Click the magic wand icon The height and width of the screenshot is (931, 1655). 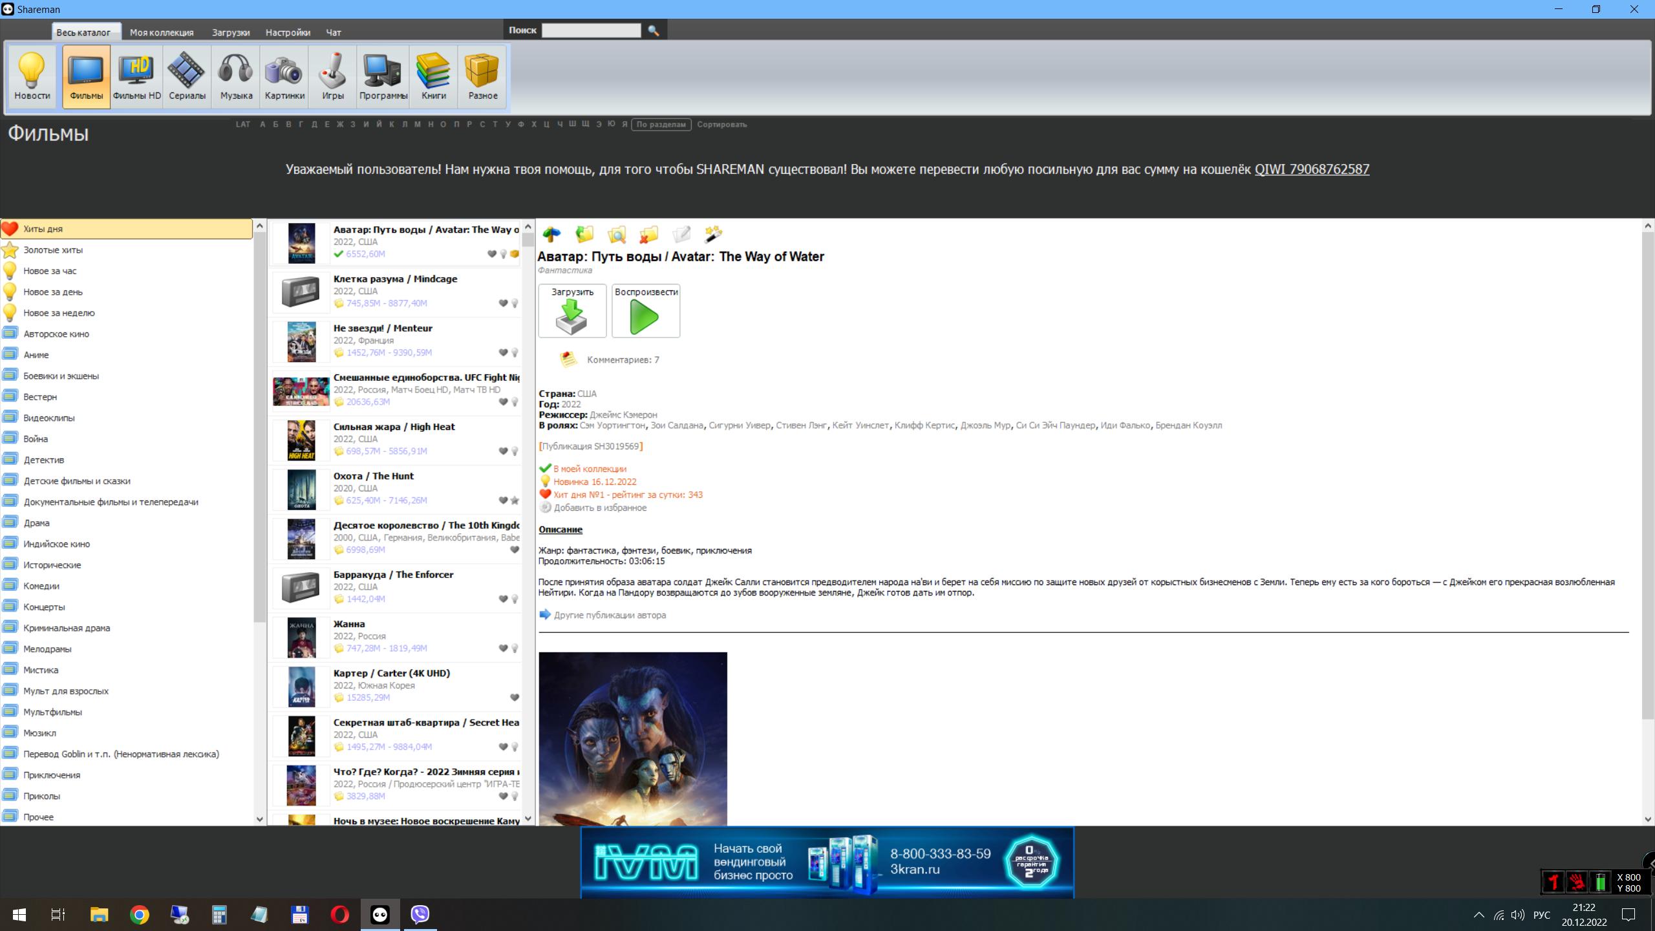pos(713,234)
